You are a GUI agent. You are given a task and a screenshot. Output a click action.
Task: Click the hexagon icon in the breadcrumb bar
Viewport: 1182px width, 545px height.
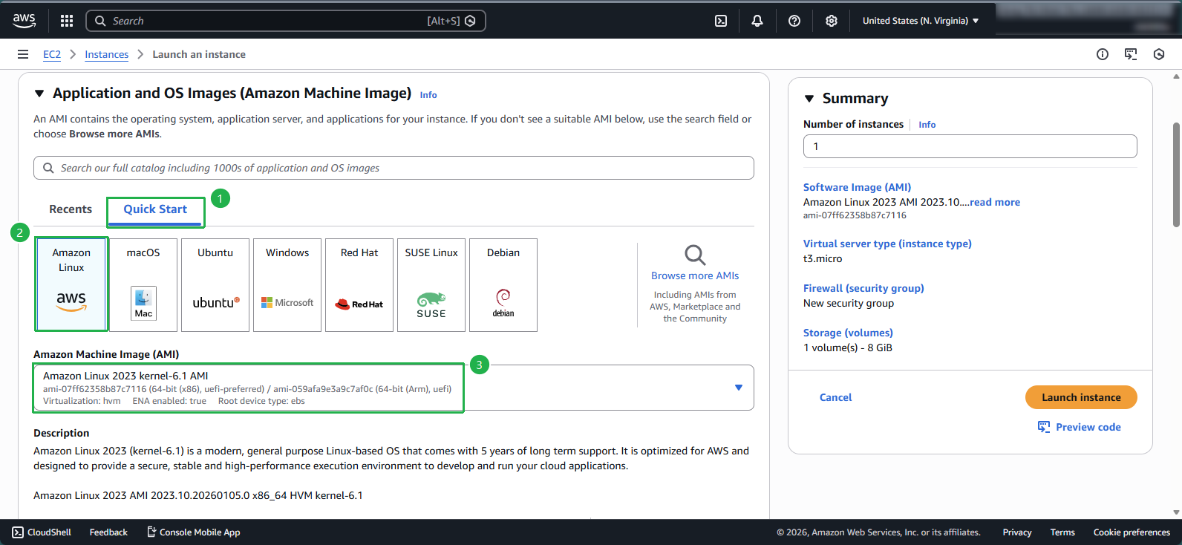pos(1159,54)
